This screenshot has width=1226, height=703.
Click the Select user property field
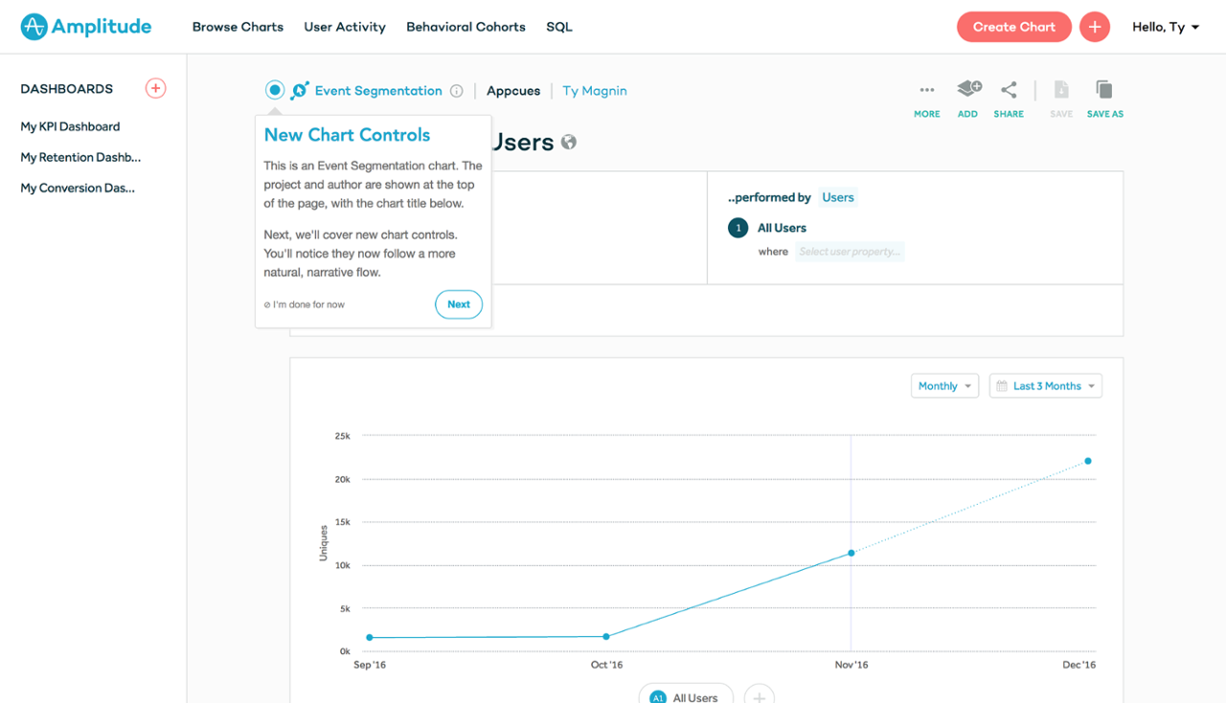tap(850, 252)
